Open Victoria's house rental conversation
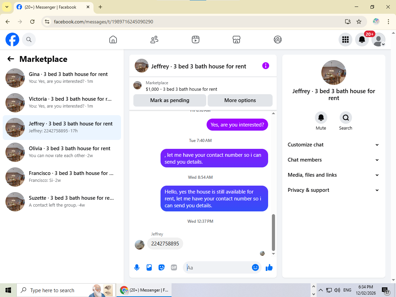This screenshot has height=297, width=396. pos(62,102)
